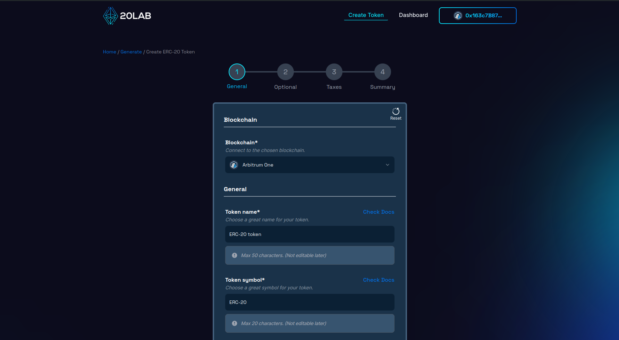The image size is (619, 340).
Task: Go to step 4 Summary
Action: (x=383, y=72)
